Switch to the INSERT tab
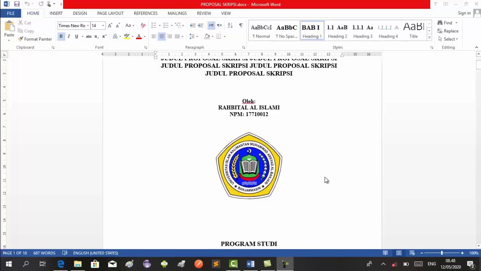This screenshot has height=271, width=481. pyautogui.click(x=56, y=13)
